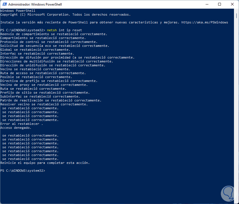Image resolution: width=239 pixels, height=204 pixels.
Task: Click 'Dirección de unidifusión' output line
Action: tap(53, 65)
